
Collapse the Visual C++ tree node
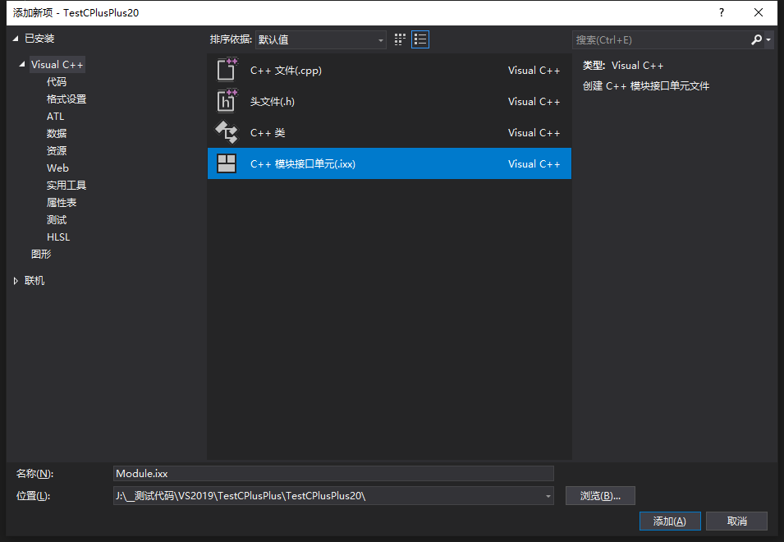tap(22, 65)
